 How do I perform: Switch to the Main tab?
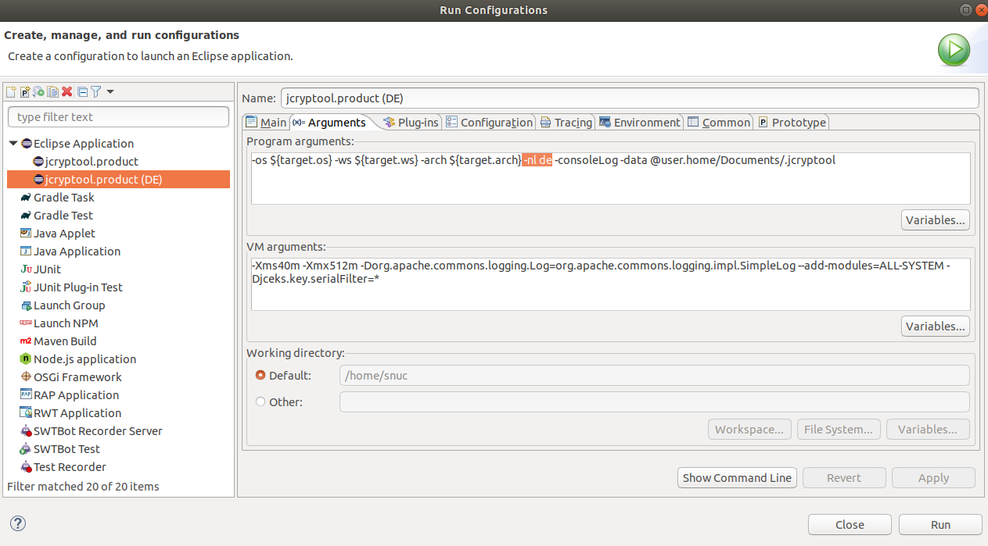[266, 123]
